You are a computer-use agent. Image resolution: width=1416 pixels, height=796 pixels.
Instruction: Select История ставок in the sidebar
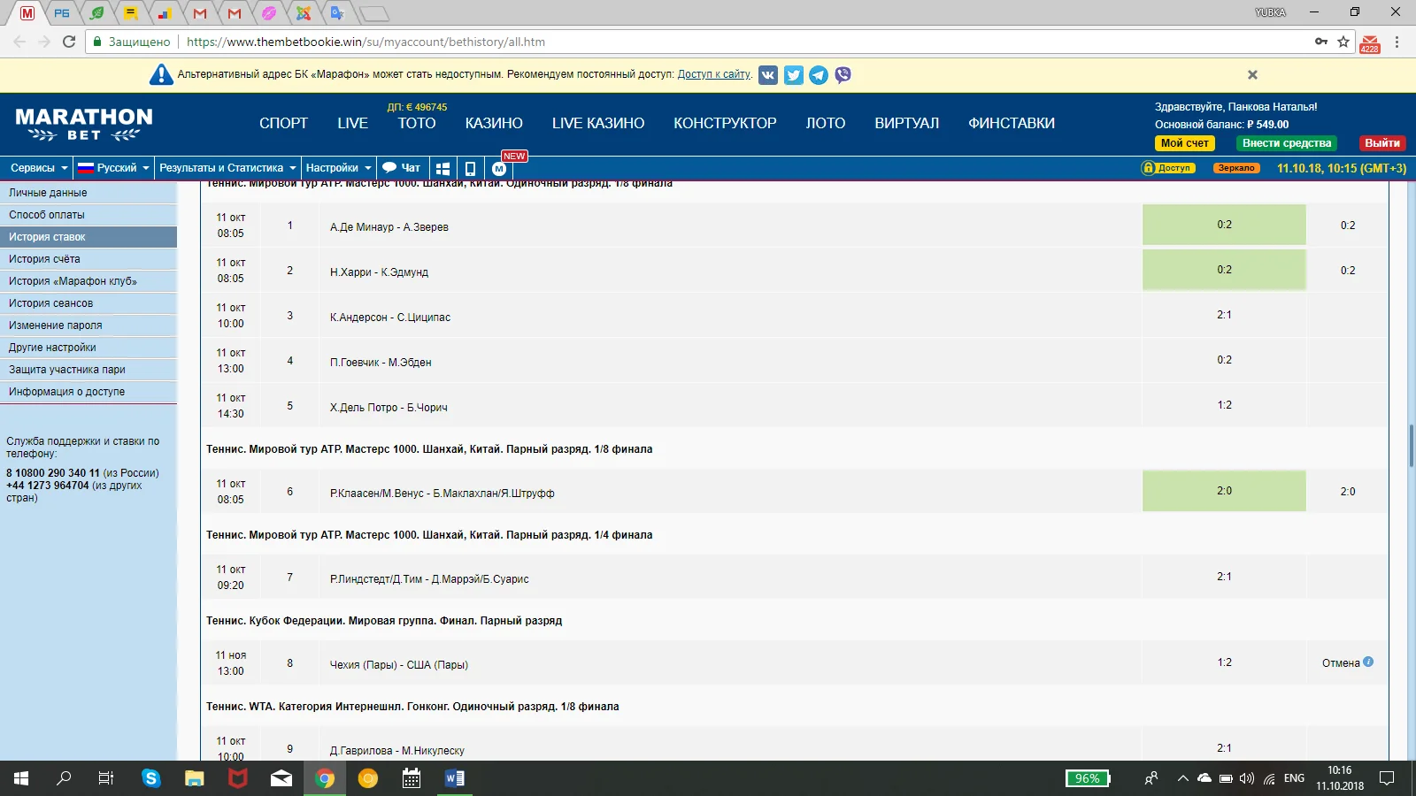88,237
